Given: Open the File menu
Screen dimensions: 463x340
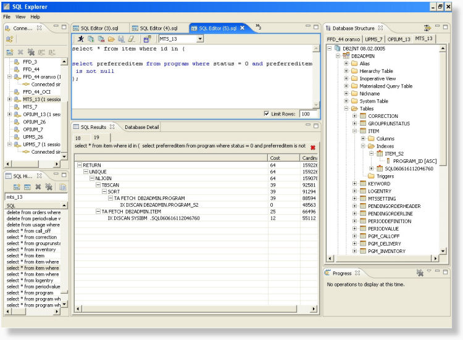Looking at the screenshot, I should point(7,17).
